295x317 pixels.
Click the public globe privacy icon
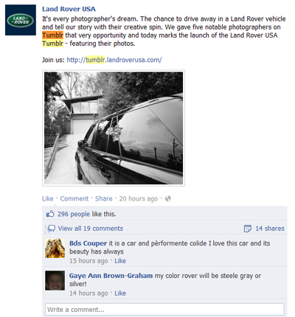(168, 198)
